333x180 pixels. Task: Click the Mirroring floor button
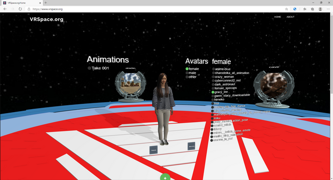point(191,146)
